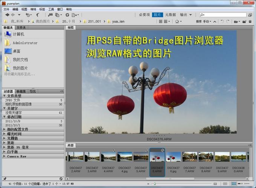The image size is (256, 188).
Task: Click the pin filter icon at panel bottom
Action: coord(5,179)
